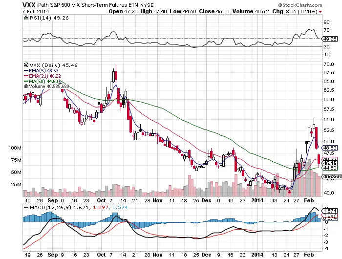The width and height of the screenshot is (342, 259).
Task: Click the 70.0 price axis label
Action: (x=329, y=65)
